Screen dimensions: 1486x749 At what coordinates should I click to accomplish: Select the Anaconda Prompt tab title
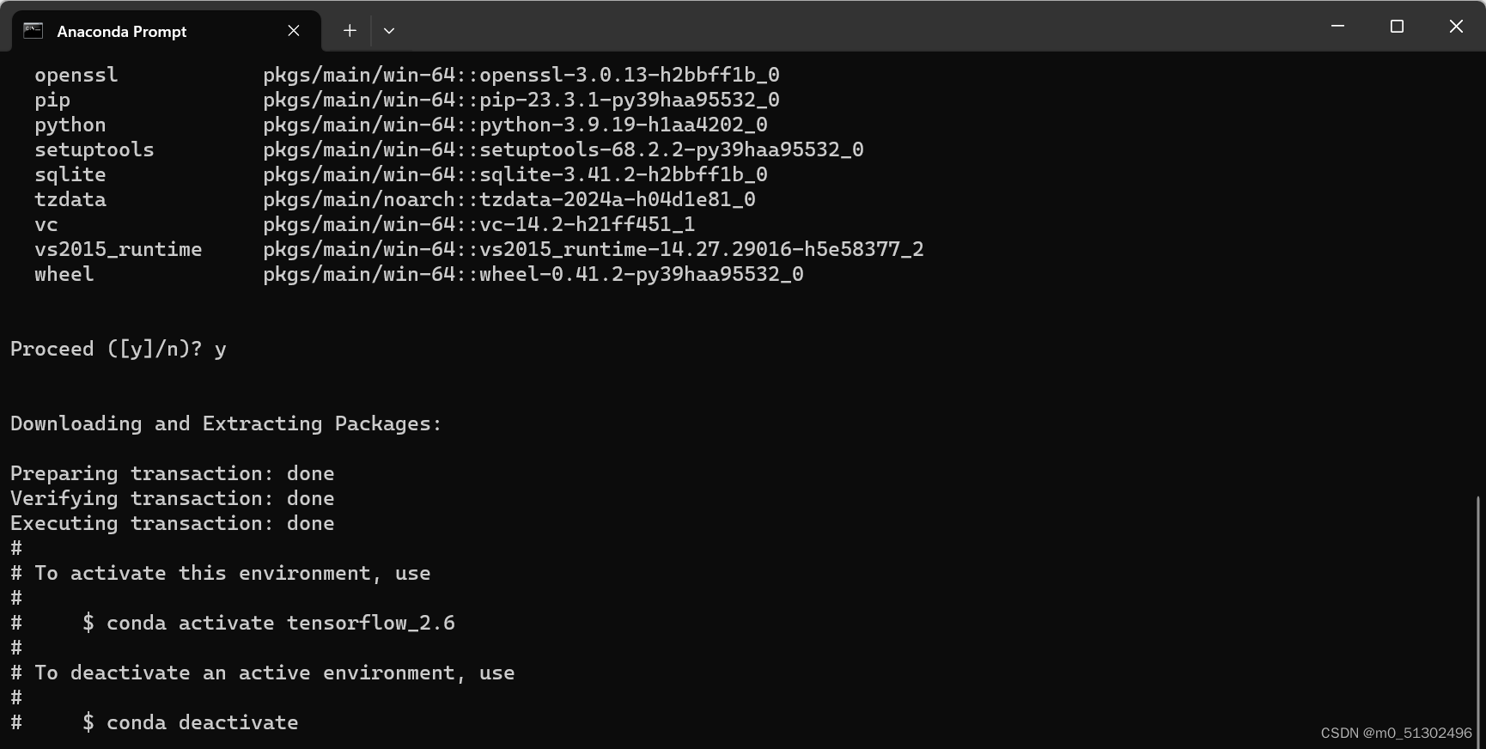120,31
